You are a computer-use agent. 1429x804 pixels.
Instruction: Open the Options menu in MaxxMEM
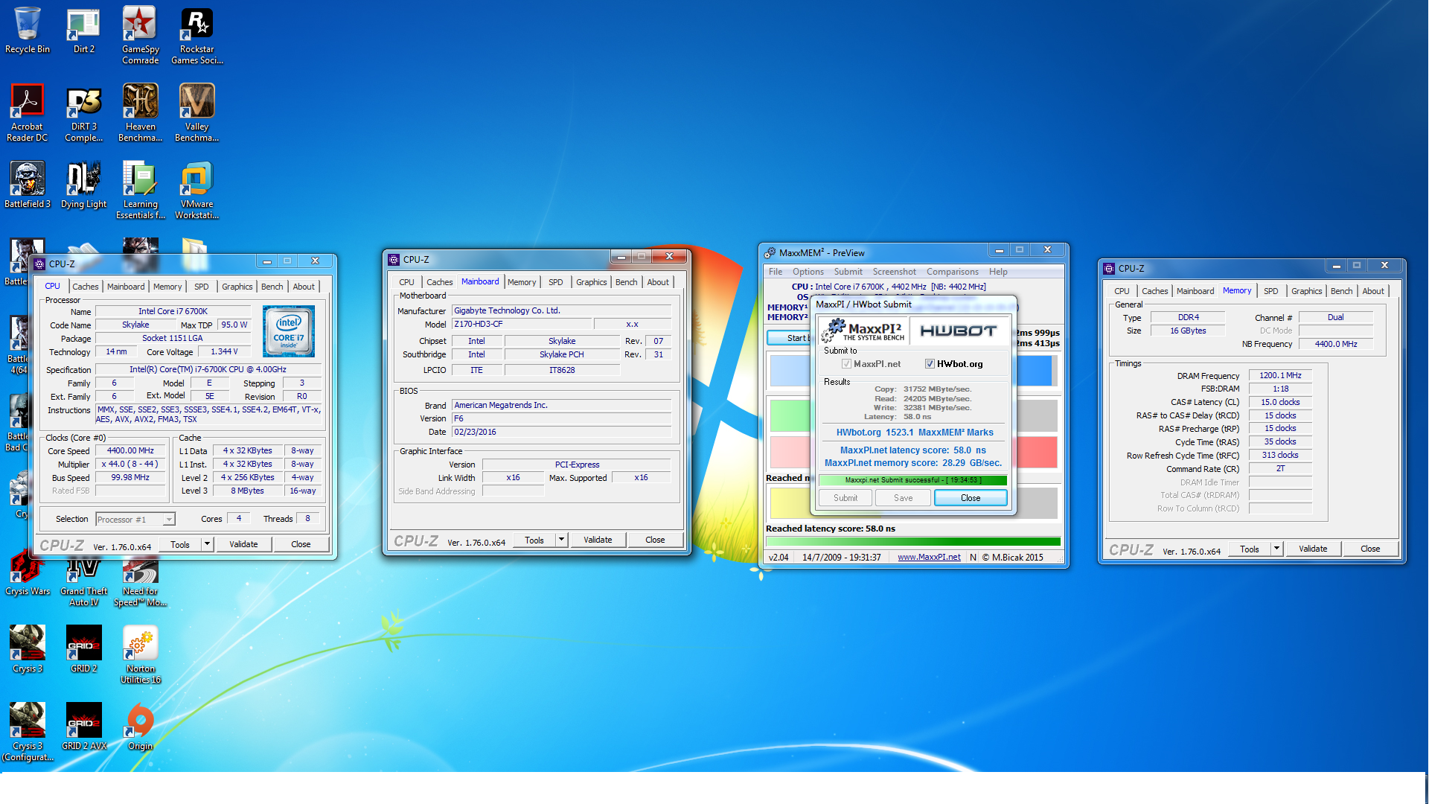pos(808,272)
